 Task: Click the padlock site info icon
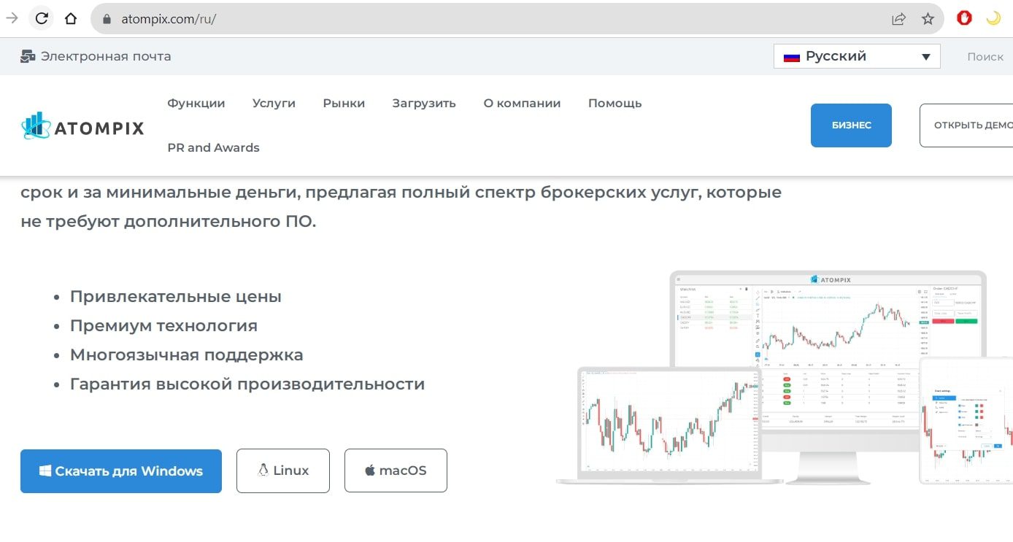coord(107,20)
